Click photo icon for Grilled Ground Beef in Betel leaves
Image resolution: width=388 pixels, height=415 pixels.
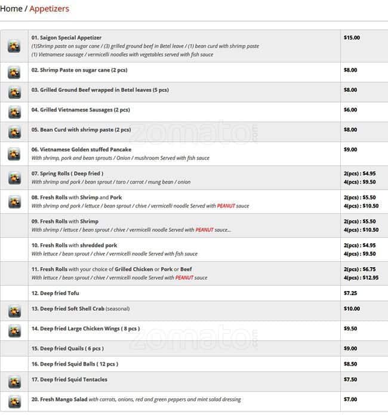pos(14,92)
